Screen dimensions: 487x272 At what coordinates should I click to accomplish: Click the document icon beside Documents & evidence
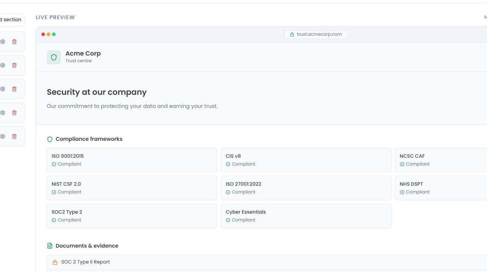[50, 246]
